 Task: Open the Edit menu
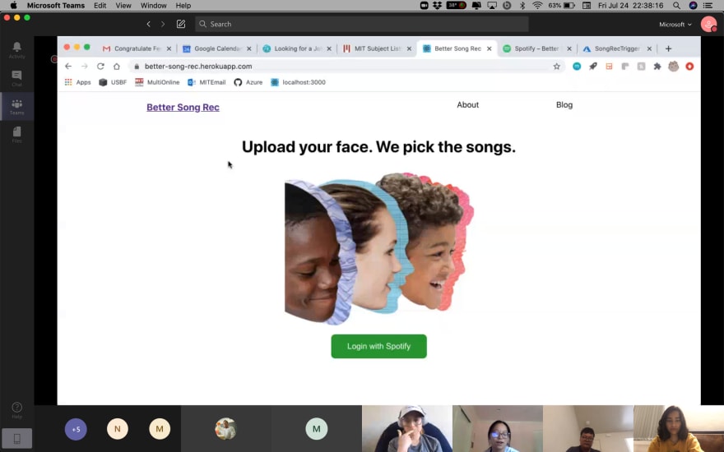point(100,6)
